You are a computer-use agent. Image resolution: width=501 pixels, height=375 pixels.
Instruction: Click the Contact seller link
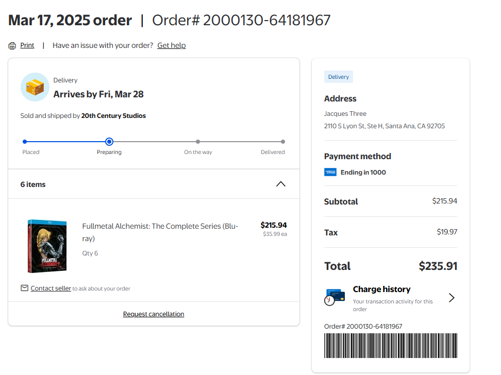[x=51, y=288]
